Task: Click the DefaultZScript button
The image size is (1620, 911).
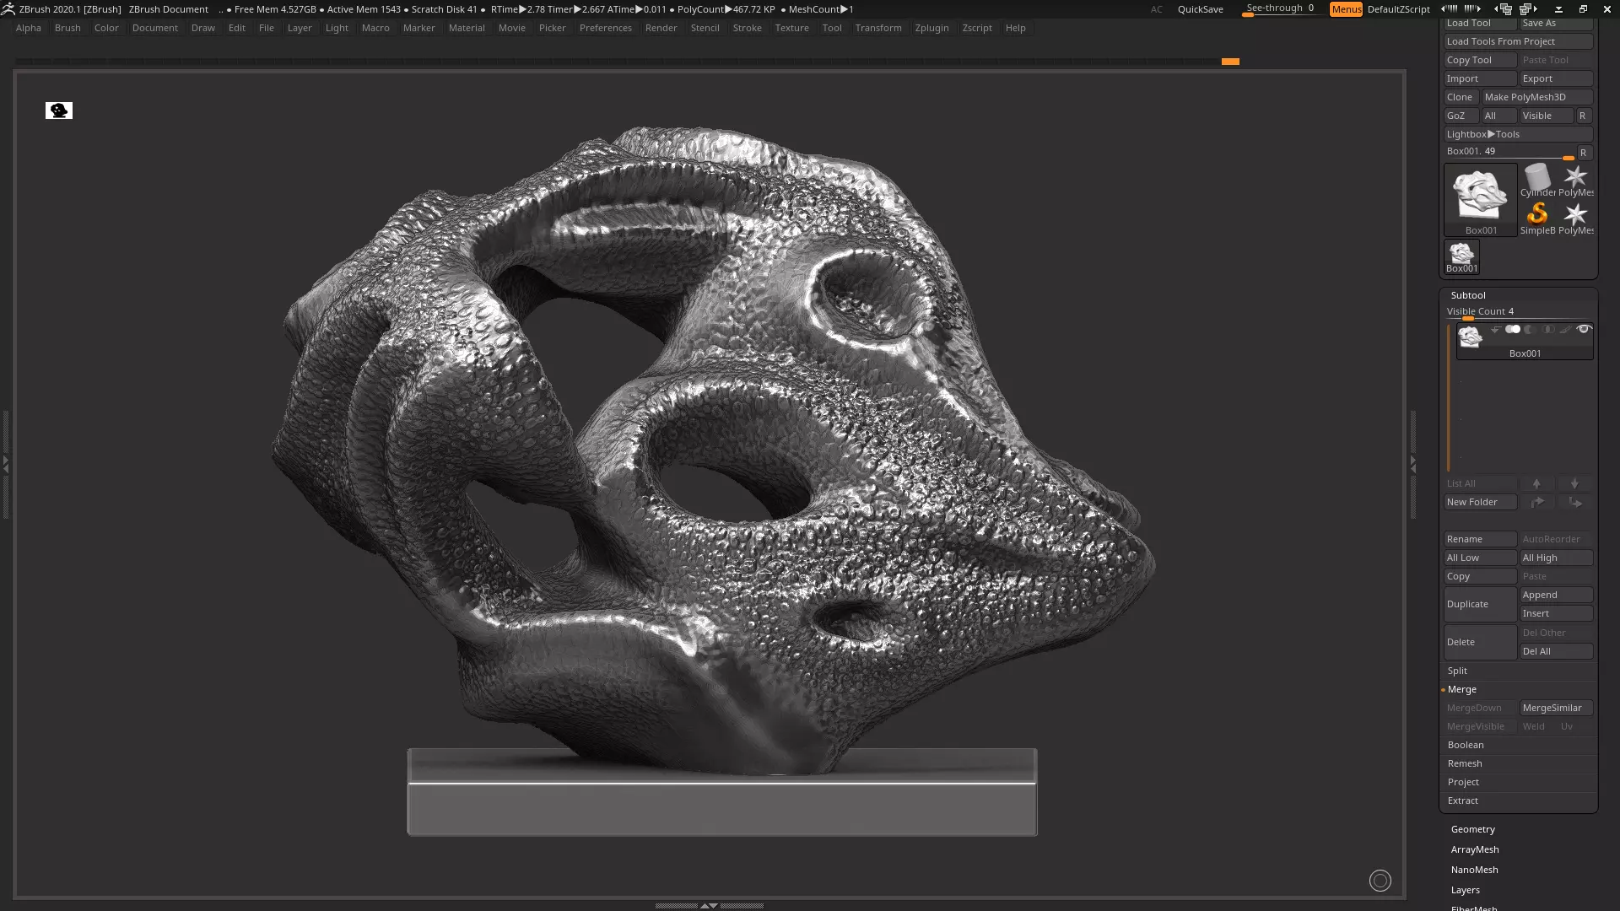Action: (x=1398, y=9)
